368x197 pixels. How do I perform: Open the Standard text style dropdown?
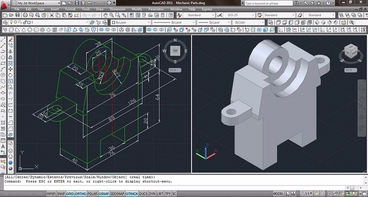tap(199, 15)
